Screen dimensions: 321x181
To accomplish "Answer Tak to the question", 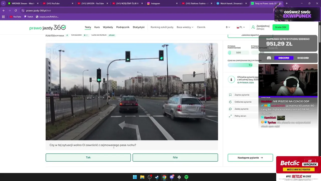I will click(x=88, y=157).
